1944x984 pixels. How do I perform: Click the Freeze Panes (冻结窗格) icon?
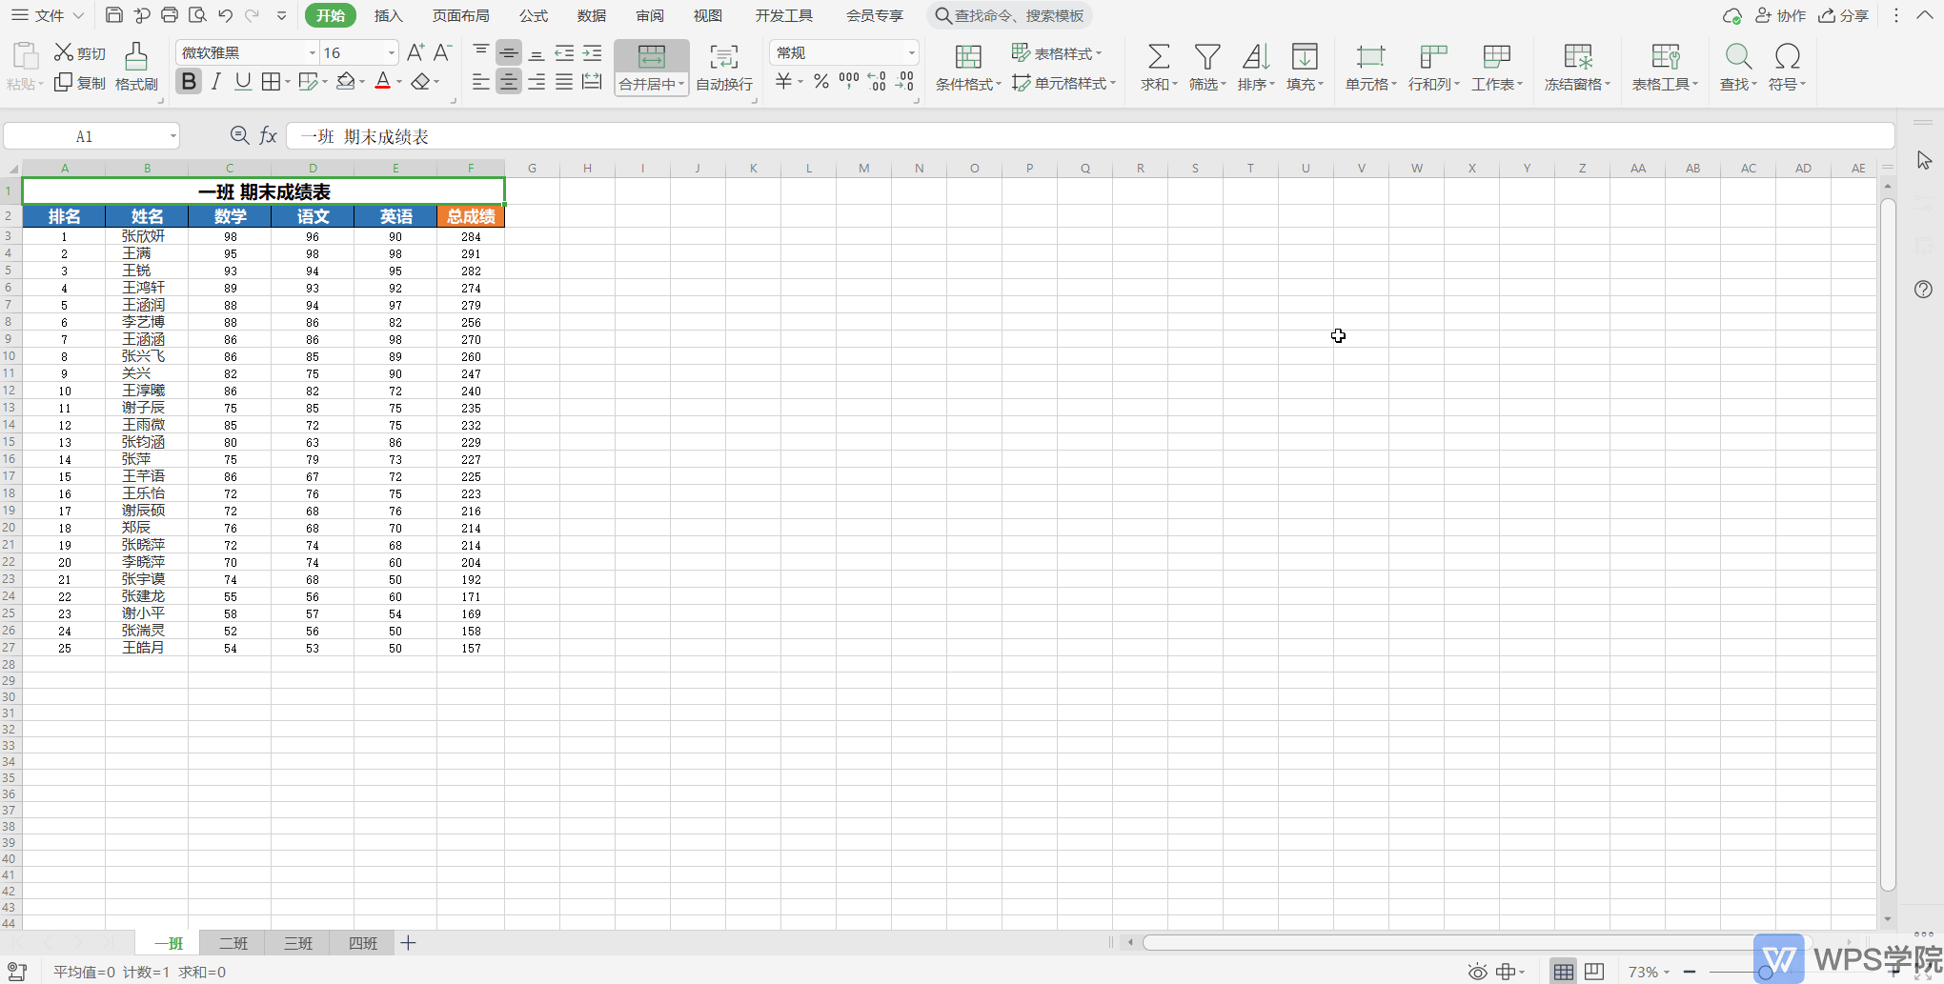click(1577, 57)
